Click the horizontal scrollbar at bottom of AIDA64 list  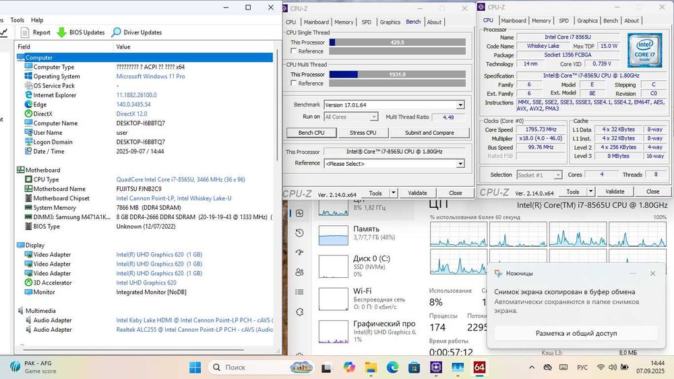click(x=133, y=349)
